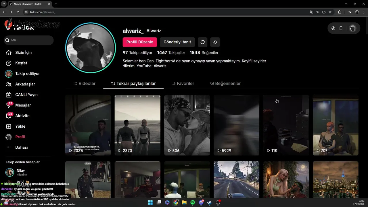Click the Profili Düzenle button

coord(140,42)
